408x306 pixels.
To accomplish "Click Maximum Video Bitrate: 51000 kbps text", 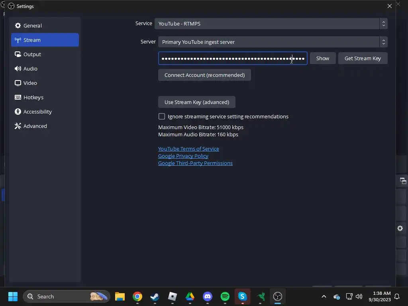I will (x=201, y=127).
